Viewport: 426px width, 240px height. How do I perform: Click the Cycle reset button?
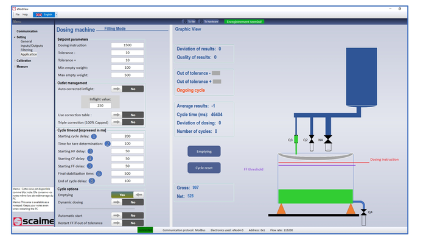(x=204, y=168)
